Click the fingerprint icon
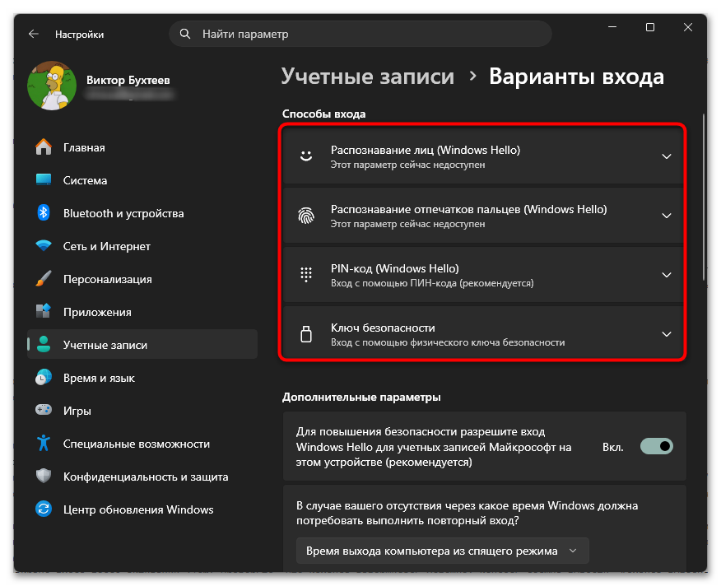This screenshot has width=721, height=586. tap(306, 216)
